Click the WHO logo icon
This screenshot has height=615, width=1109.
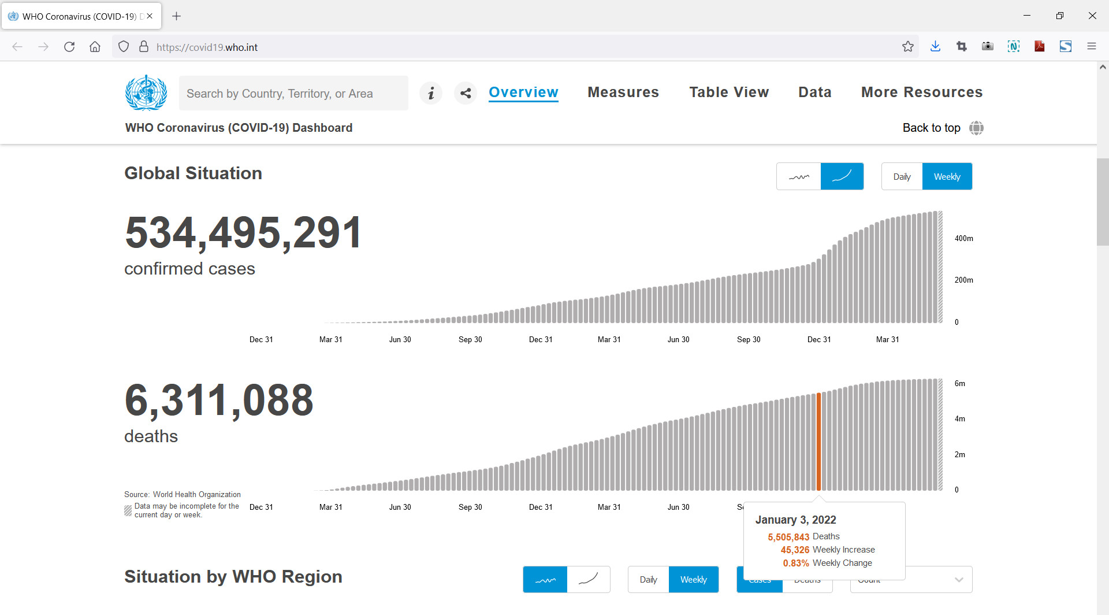(146, 92)
